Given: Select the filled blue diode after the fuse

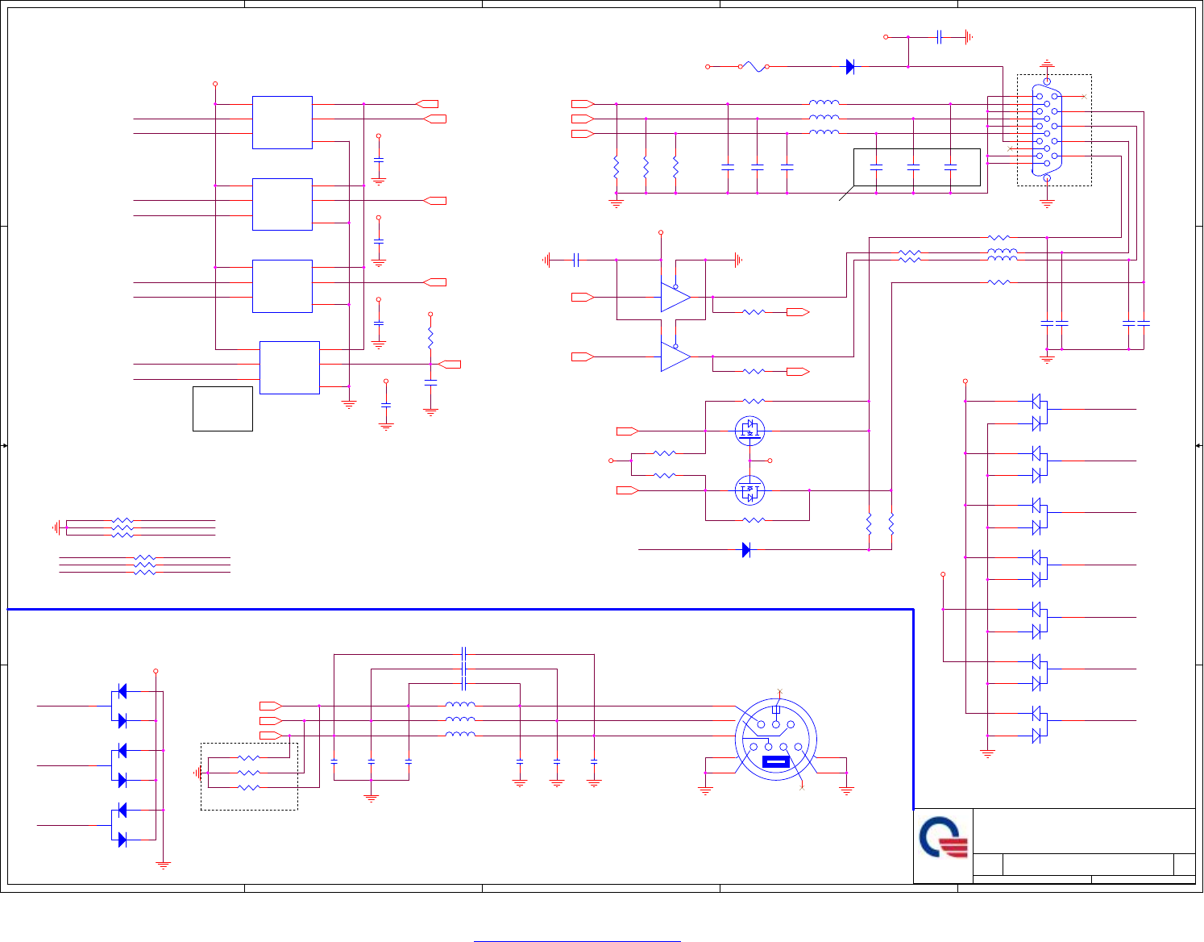Looking at the screenshot, I should (x=850, y=67).
